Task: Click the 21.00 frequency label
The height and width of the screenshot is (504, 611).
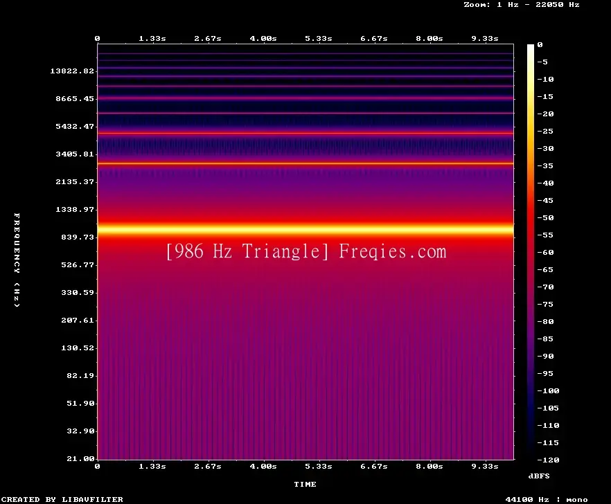Action: (80, 458)
